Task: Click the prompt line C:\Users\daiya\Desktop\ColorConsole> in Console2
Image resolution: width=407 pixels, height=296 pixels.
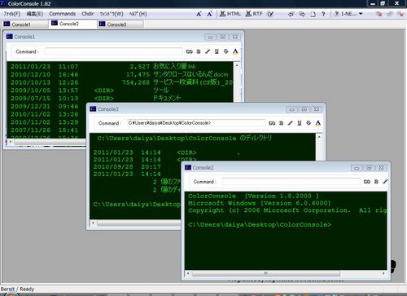Action: tap(260, 224)
